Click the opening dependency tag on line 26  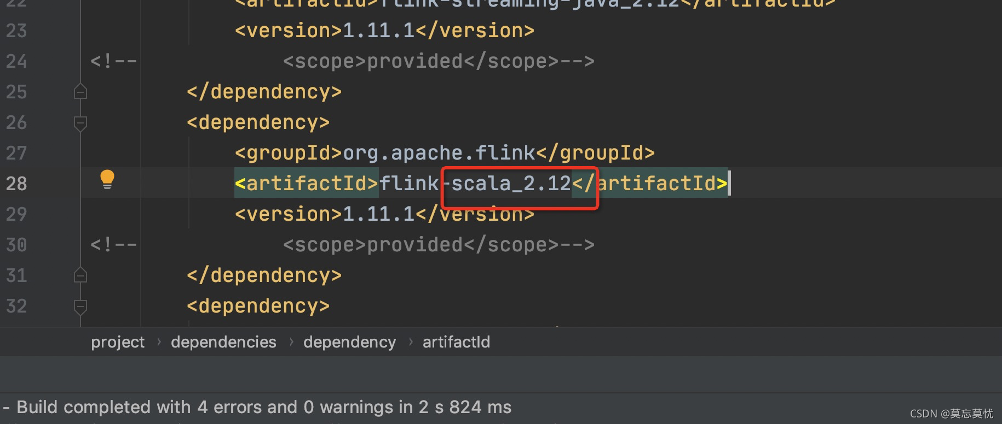coord(258,122)
